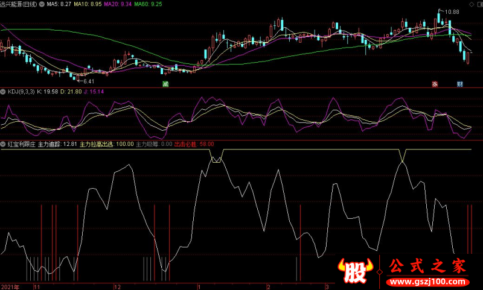Click the 主力拉高出逃: 100.00 label

[x=107, y=144]
